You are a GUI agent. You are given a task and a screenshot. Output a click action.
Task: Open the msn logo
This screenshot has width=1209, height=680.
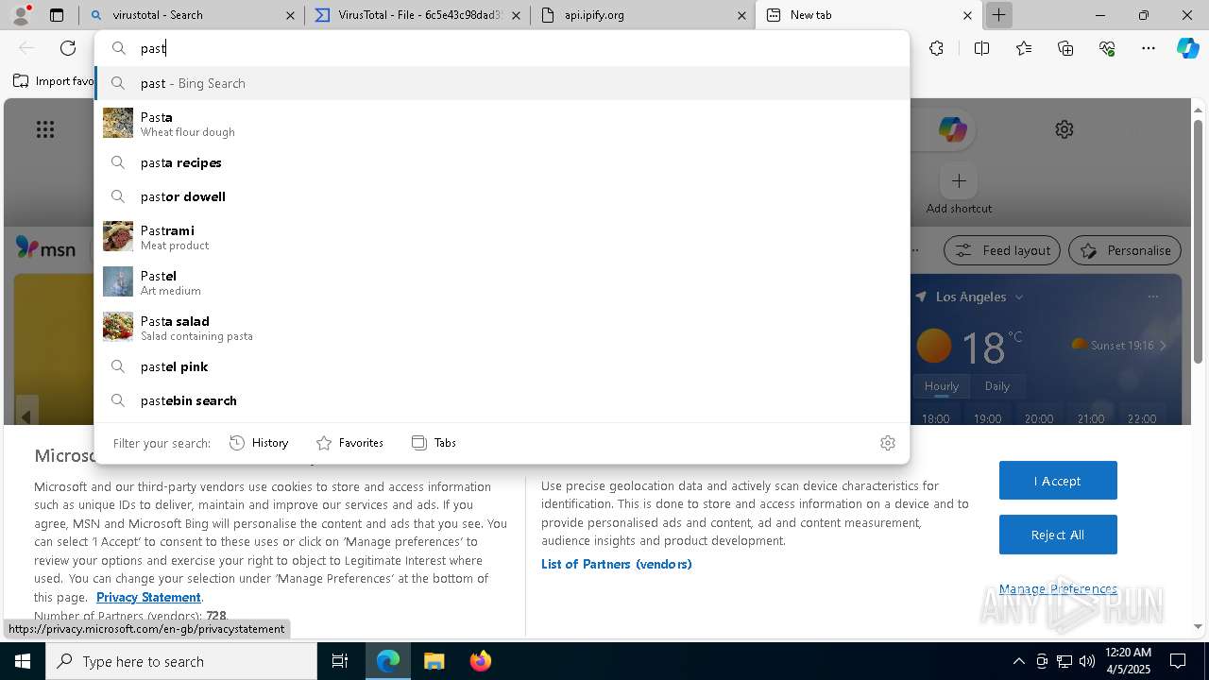pyautogui.click(x=45, y=248)
